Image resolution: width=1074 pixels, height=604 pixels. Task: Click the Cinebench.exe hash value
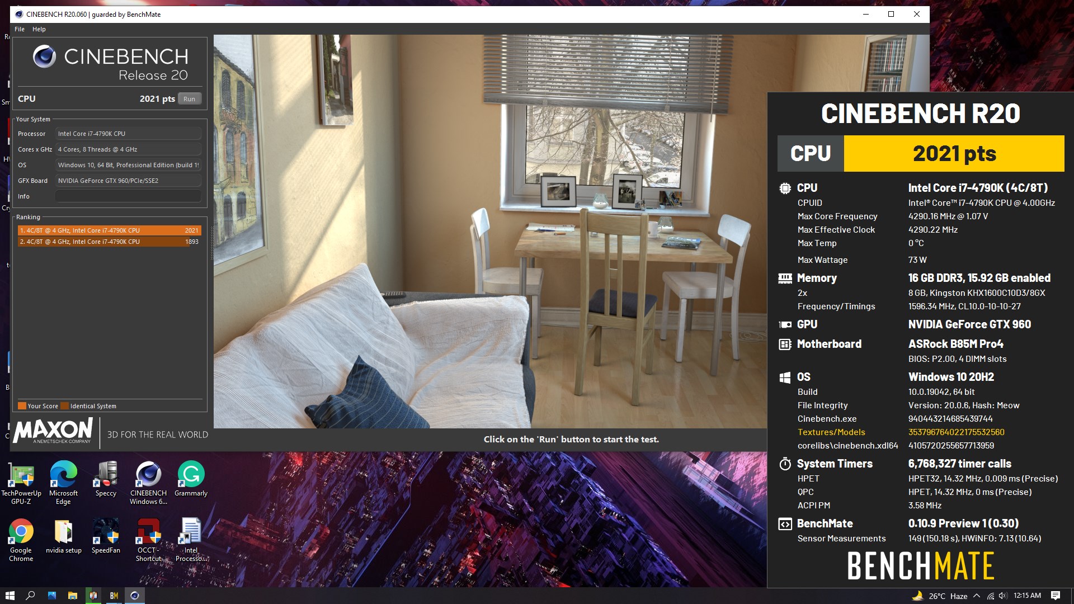click(950, 419)
